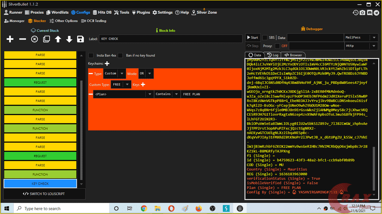Open Runner menu
382x214 pixels.
(x=13, y=12)
